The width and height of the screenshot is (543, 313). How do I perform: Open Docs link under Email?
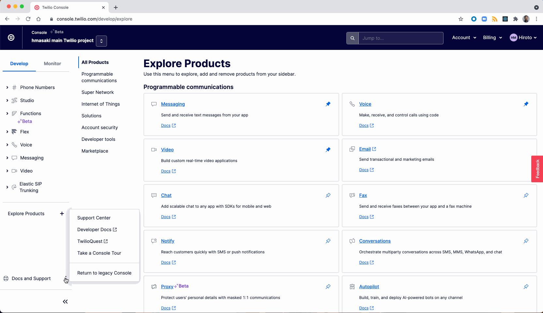(x=367, y=170)
